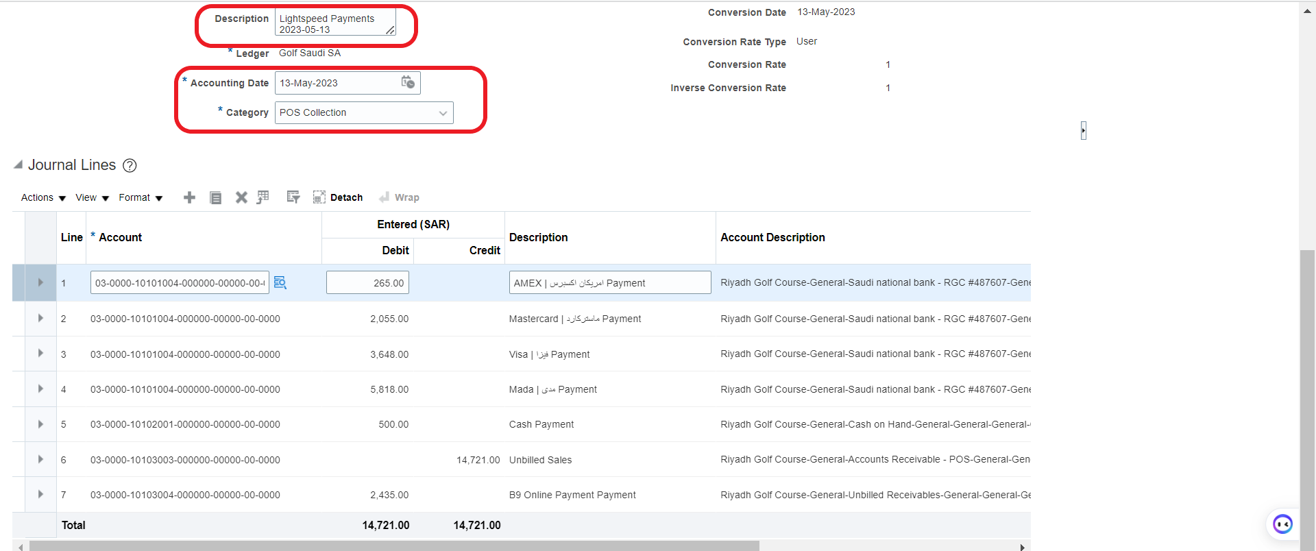Click the 2,055.00 debit amount
The width and height of the screenshot is (1316, 551).
(x=389, y=319)
